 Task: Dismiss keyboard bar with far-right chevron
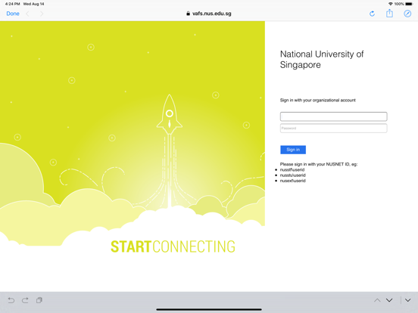click(407, 300)
